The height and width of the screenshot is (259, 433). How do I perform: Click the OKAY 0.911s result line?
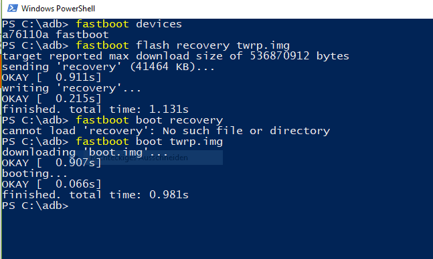pyautogui.click(x=52, y=77)
